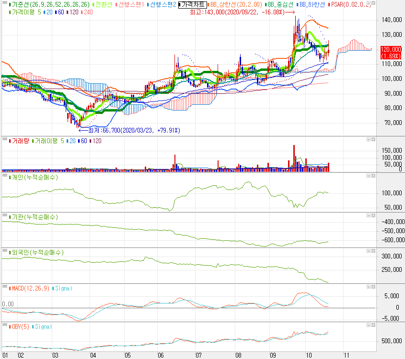405x359 pixels.
Task: Click the gray handle of the 기관 panel
Action: (x=5, y=215)
